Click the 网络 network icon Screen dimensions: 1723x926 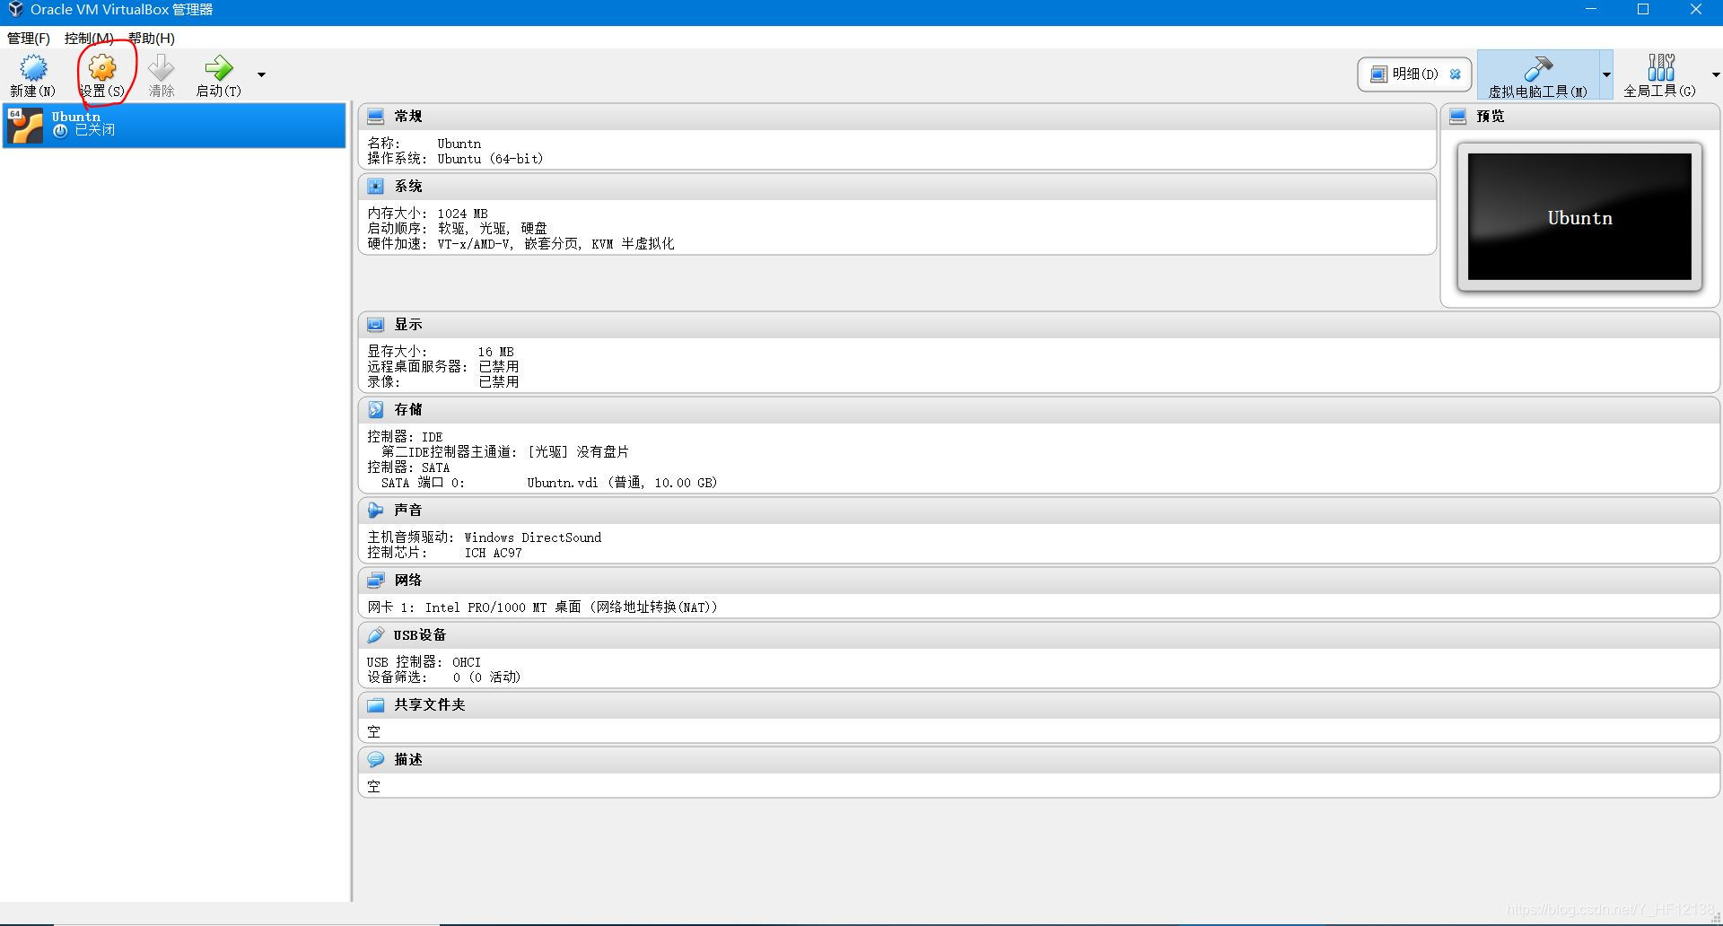click(x=376, y=581)
